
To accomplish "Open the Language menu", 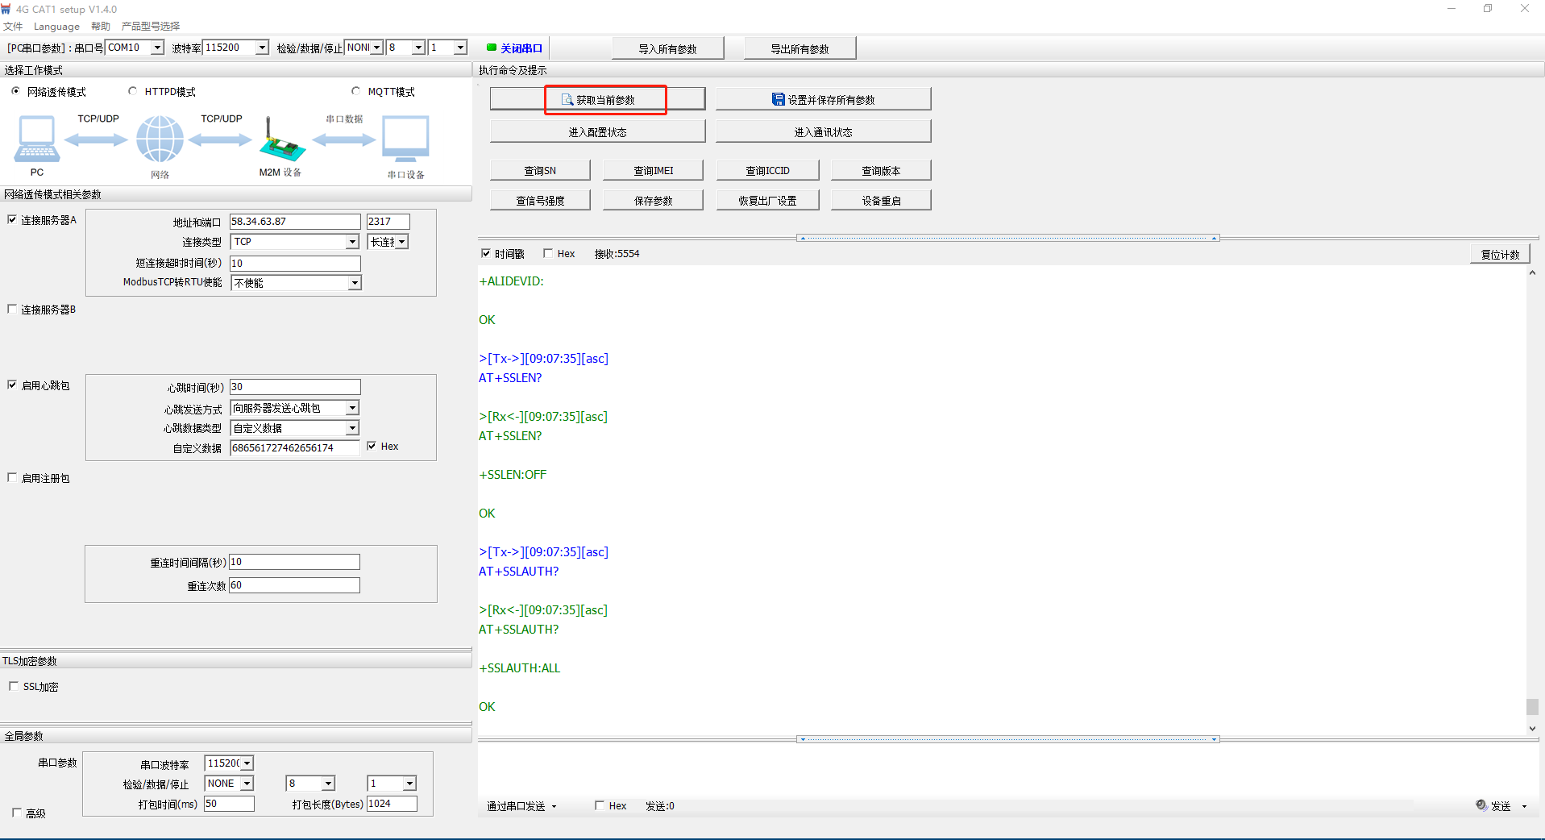I will (x=56, y=27).
